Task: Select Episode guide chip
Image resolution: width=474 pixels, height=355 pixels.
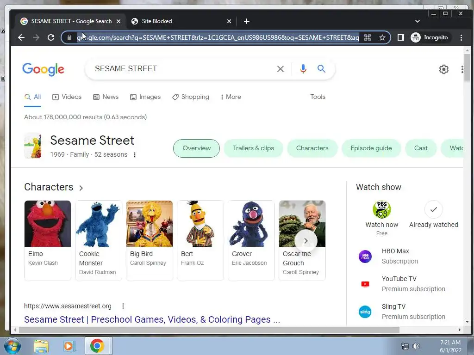Action: tap(371, 148)
